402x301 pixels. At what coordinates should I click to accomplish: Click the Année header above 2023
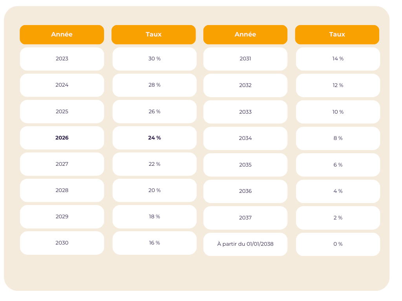62,34
